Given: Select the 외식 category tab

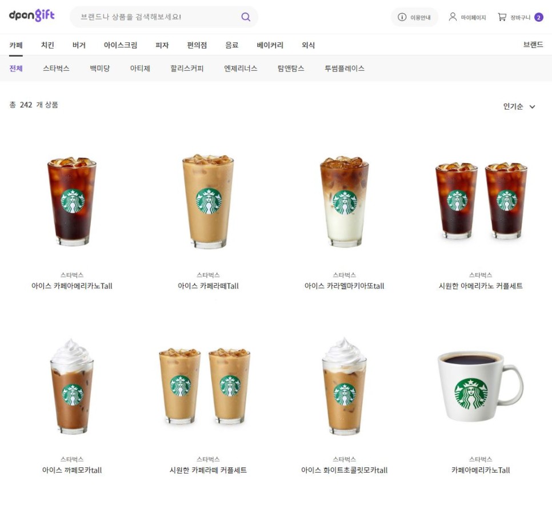Looking at the screenshot, I should coord(308,45).
